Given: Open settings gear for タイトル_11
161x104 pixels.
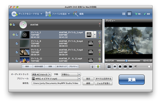Looking at the screenshot, I should [100, 59].
